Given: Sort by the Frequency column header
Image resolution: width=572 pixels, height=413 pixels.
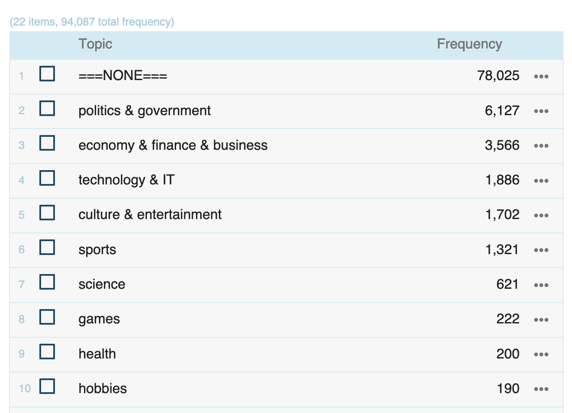Looking at the screenshot, I should pyautogui.click(x=469, y=44).
